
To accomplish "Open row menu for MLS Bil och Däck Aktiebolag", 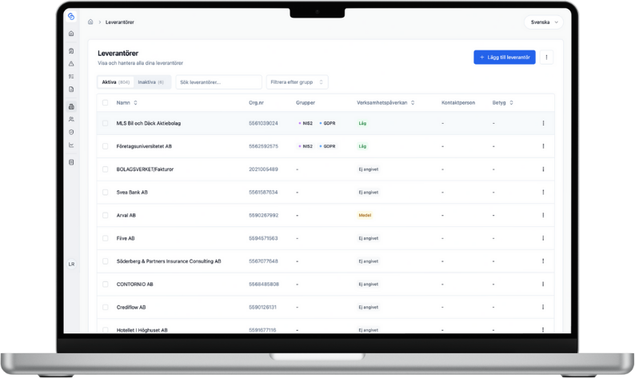I will (x=543, y=123).
